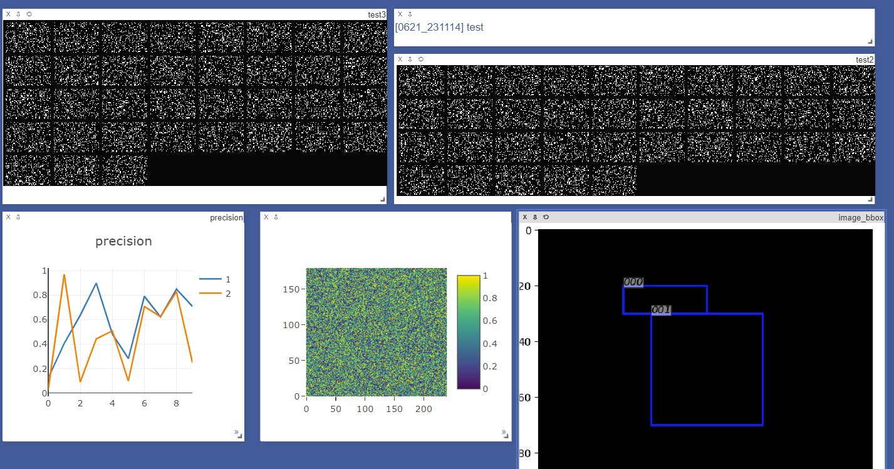Viewport: 894px width, 469px height.
Task: Close the precision plot pane
Action: (x=8, y=217)
